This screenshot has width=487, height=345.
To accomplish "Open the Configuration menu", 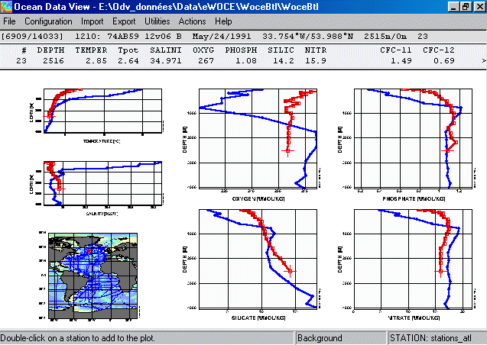I will [x=48, y=21].
